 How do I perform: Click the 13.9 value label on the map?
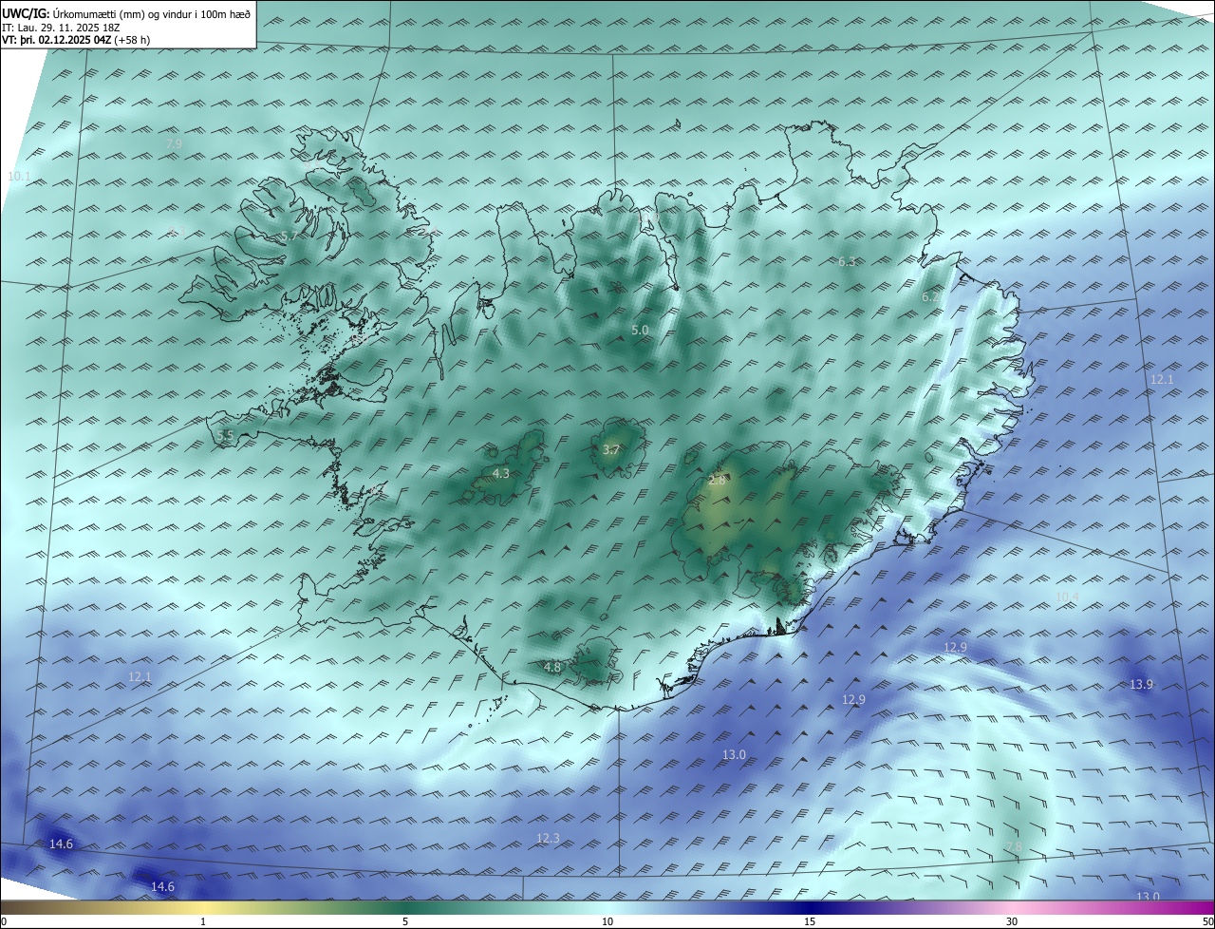click(1141, 685)
